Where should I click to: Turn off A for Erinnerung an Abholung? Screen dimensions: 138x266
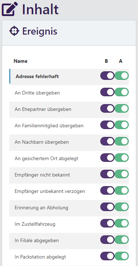pos(122,207)
